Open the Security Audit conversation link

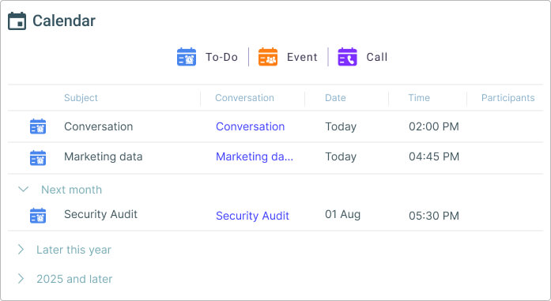pos(252,216)
